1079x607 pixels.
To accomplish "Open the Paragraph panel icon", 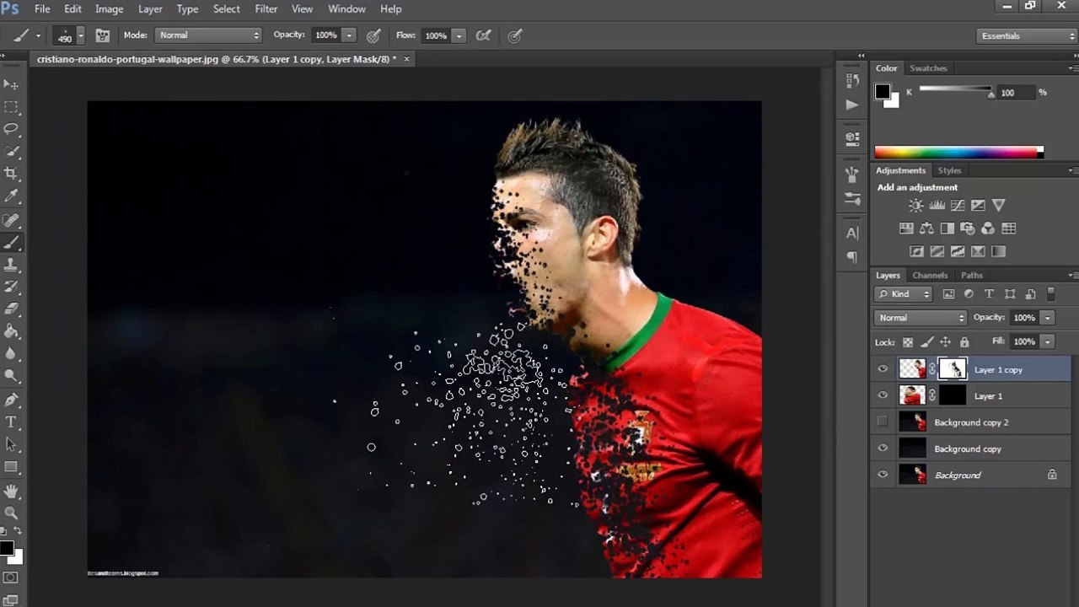I will [852, 256].
